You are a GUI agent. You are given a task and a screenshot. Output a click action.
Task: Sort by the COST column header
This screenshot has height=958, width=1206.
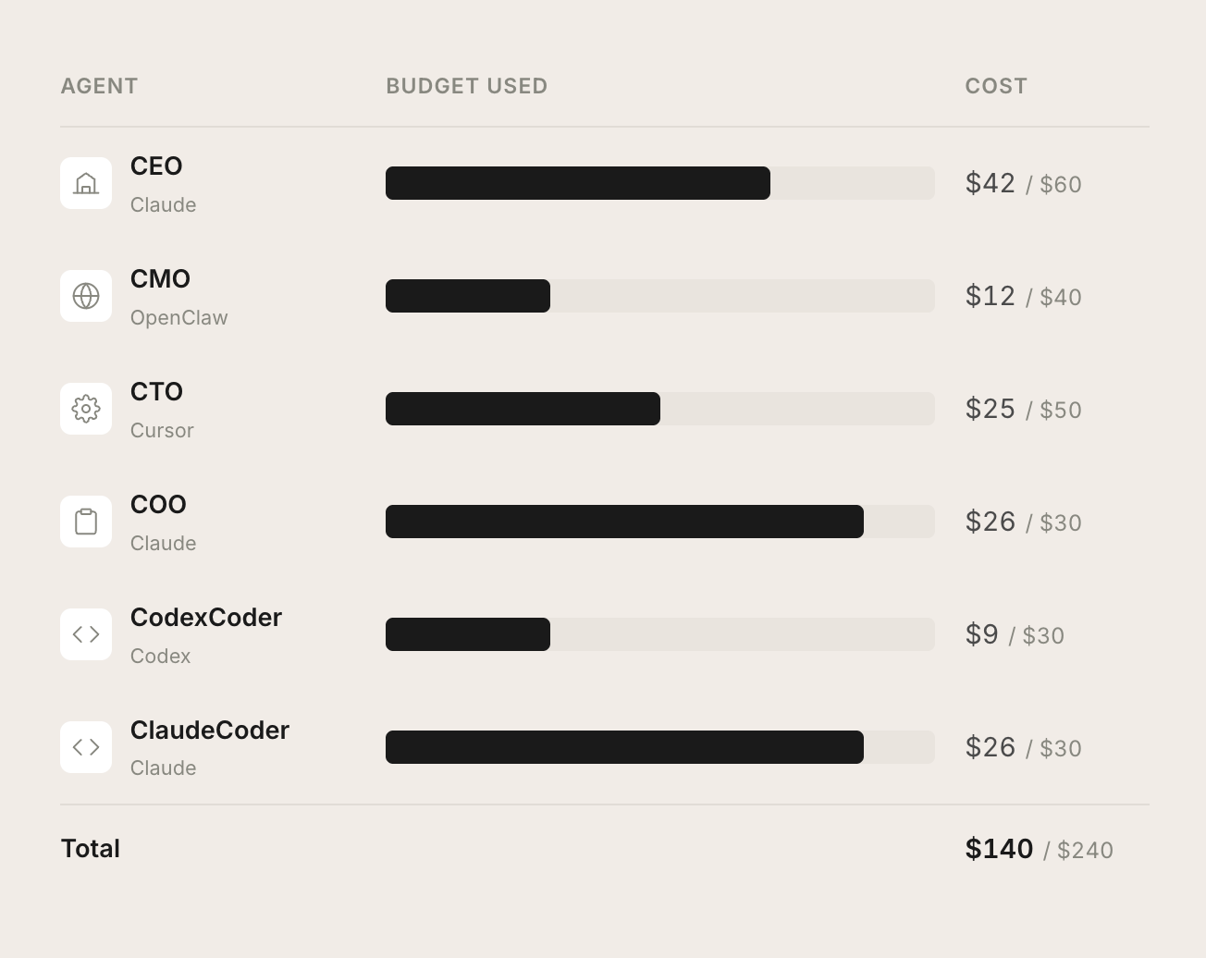[x=996, y=86]
